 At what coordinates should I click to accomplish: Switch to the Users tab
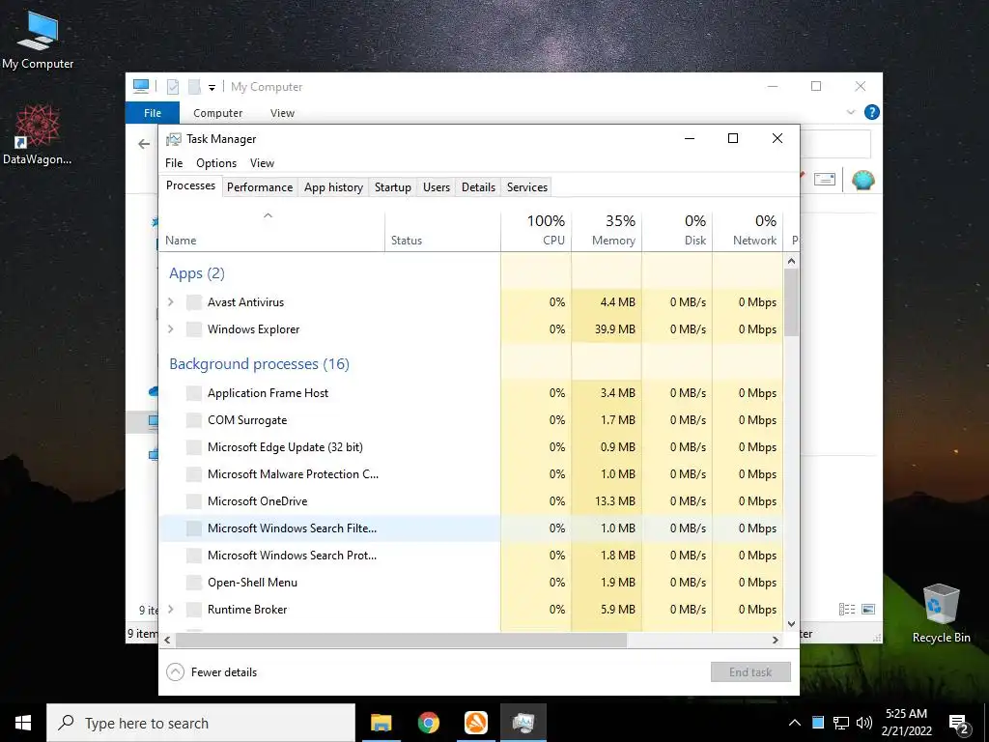point(437,187)
